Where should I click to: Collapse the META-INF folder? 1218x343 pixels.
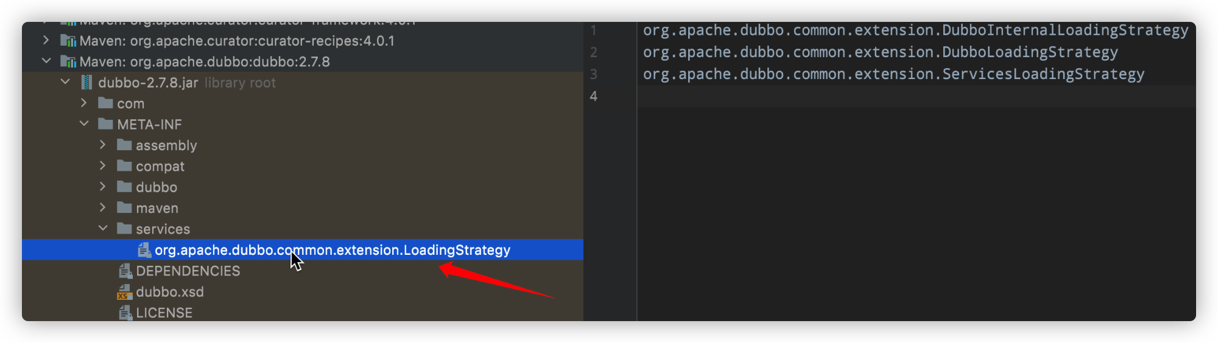click(84, 124)
